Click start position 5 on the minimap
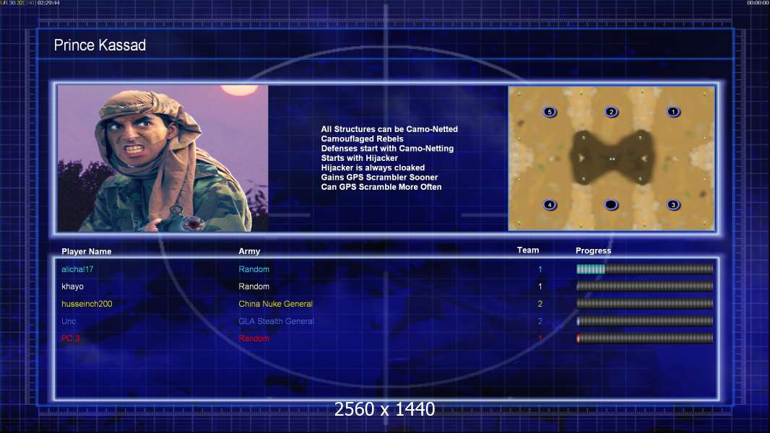The height and width of the screenshot is (433, 770). point(550,112)
